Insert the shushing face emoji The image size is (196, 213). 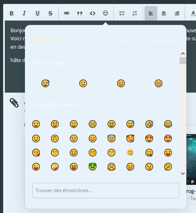coord(149,167)
